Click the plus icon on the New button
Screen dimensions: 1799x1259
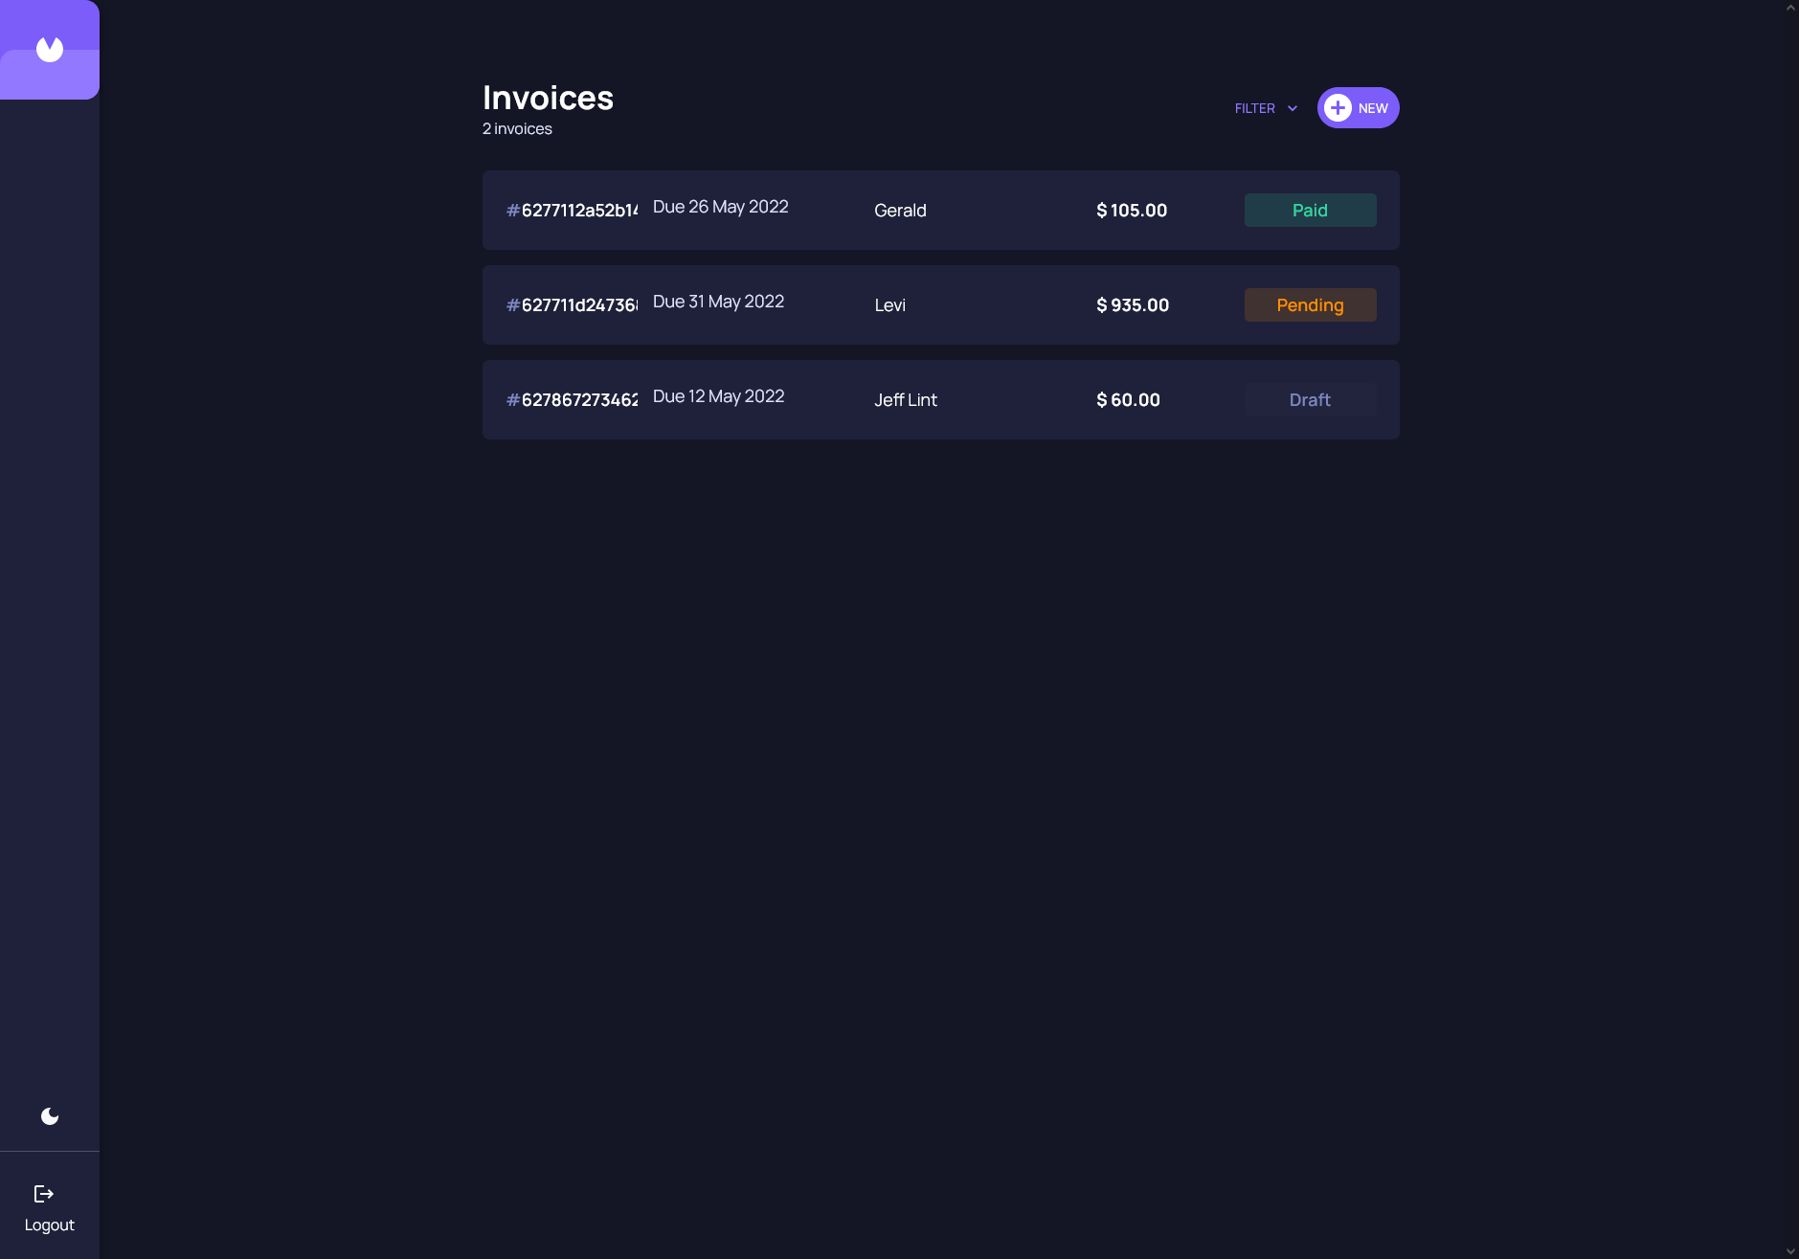point(1338,108)
